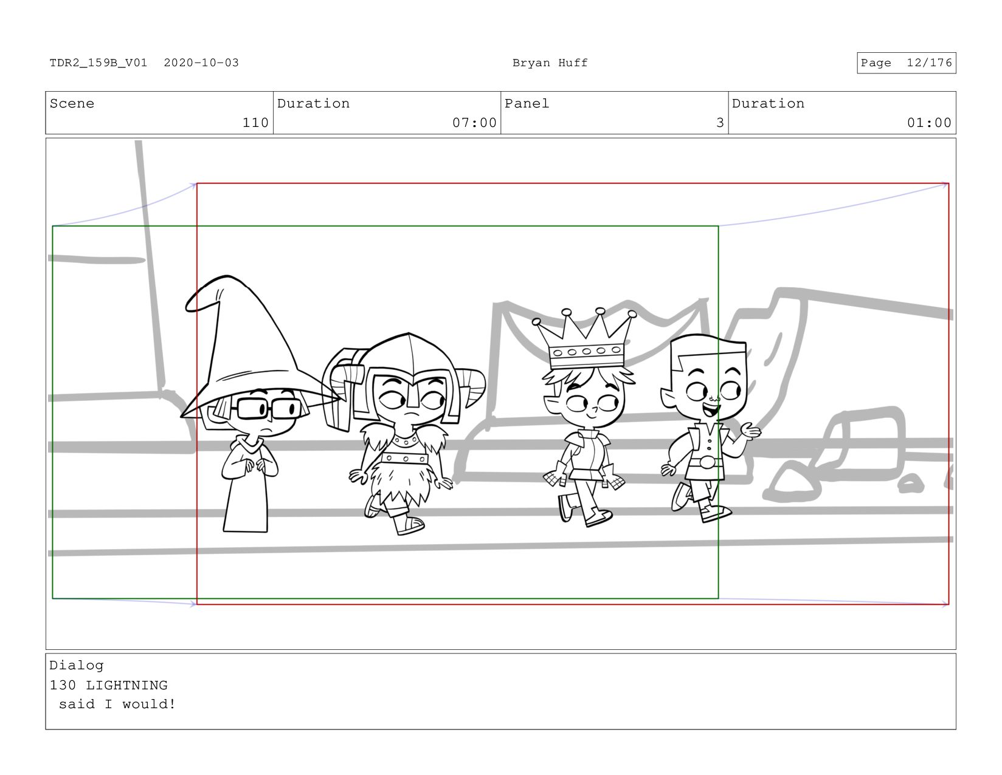Click the smiling flat-top character waving
Viewport: 1002px width, 775px height.
coord(710,428)
